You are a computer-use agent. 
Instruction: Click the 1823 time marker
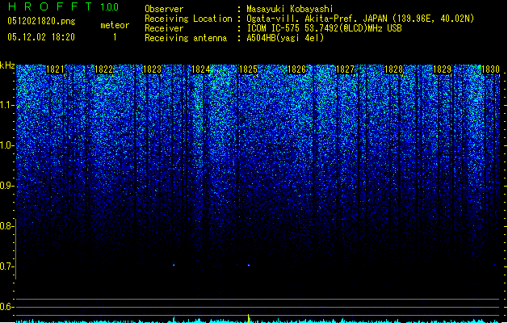[152, 69]
